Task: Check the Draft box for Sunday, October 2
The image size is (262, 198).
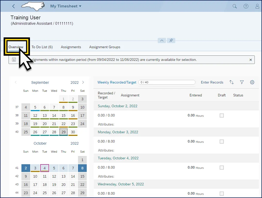Action: click(x=221, y=115)
